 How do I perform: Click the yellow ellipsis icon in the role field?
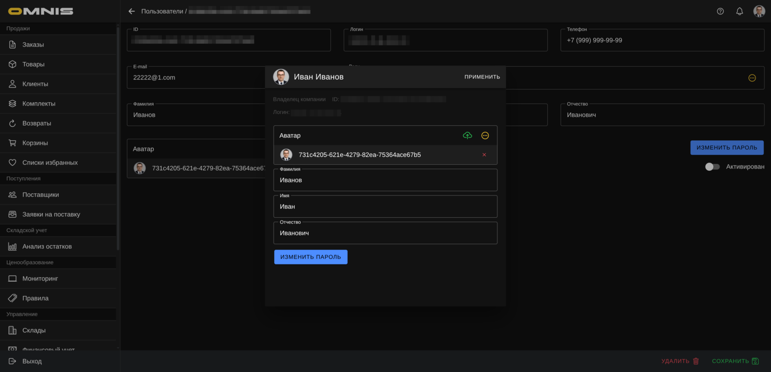coord(752,78)
